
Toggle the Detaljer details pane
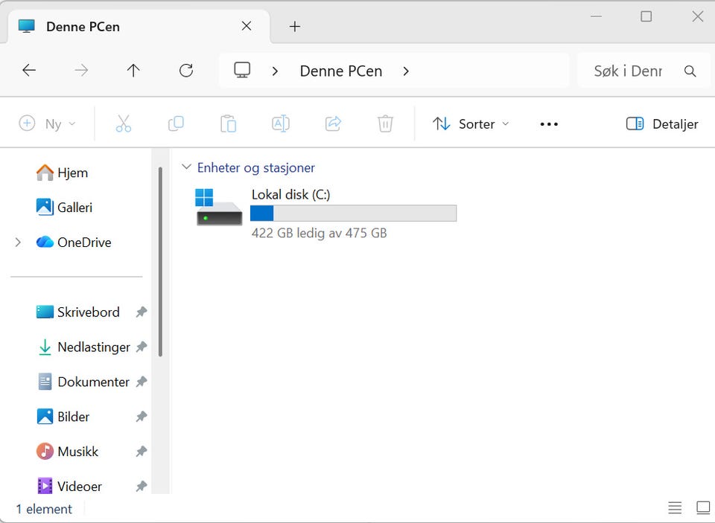(662, 124)
